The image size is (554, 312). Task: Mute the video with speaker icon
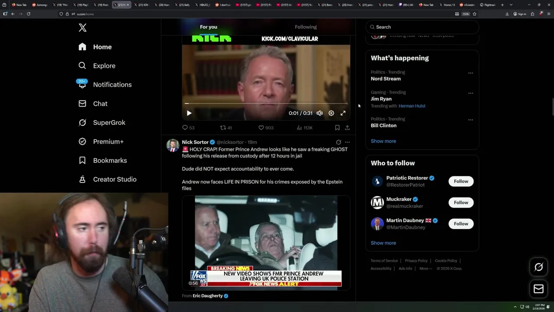click(x=319, y=113)
